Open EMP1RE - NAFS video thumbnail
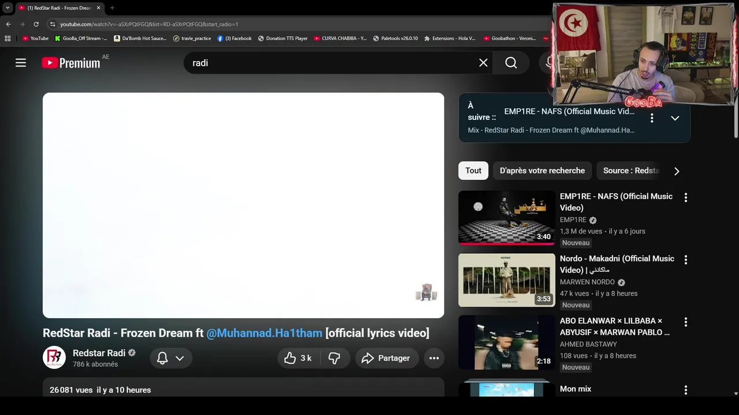 tap(507, 218)
